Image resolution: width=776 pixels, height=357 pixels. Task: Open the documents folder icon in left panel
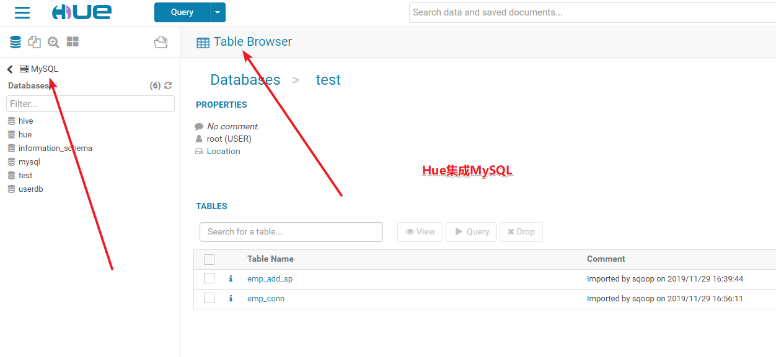pyautogui.click(x=161, y=42)
